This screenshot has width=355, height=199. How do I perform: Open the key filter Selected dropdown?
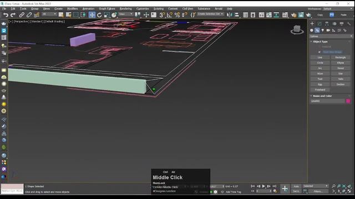316,186
